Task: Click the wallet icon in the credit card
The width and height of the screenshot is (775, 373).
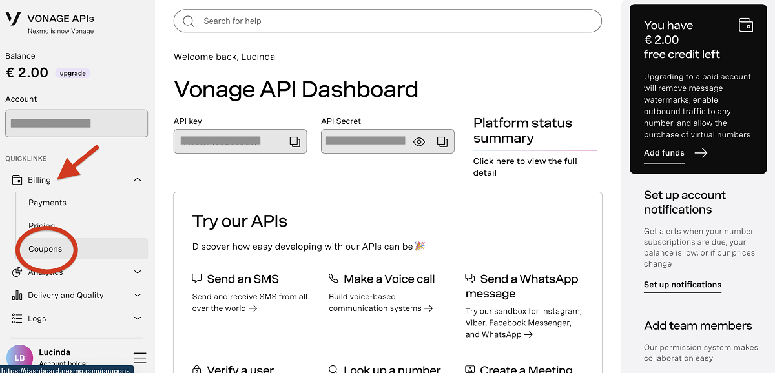Action: [x=746, y=25]
